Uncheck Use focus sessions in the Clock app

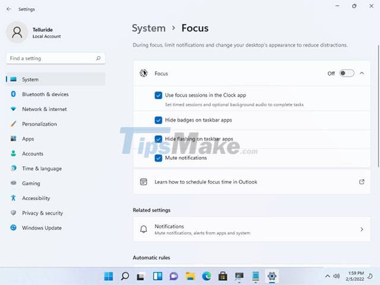pyautogui.click(x=159, y=95)
